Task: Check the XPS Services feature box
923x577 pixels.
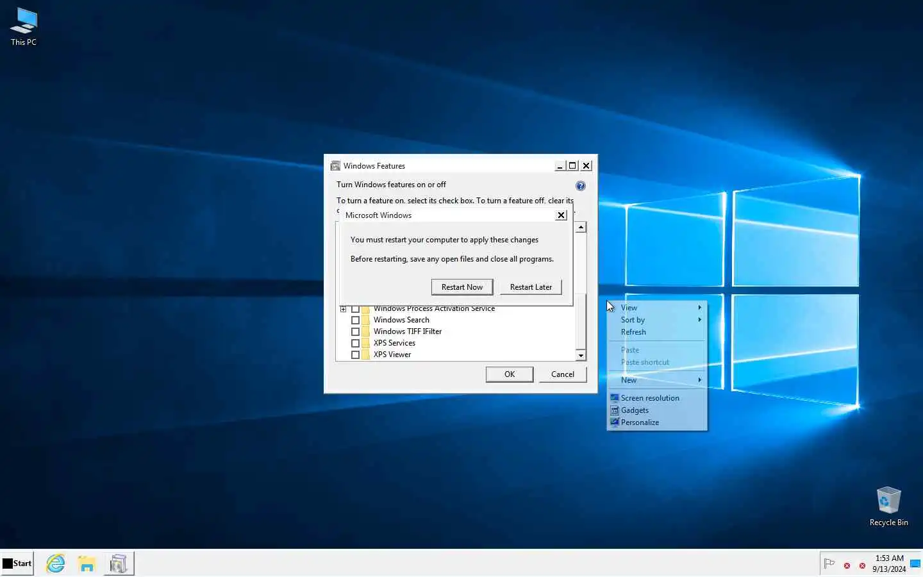Action: coord(355,343)
